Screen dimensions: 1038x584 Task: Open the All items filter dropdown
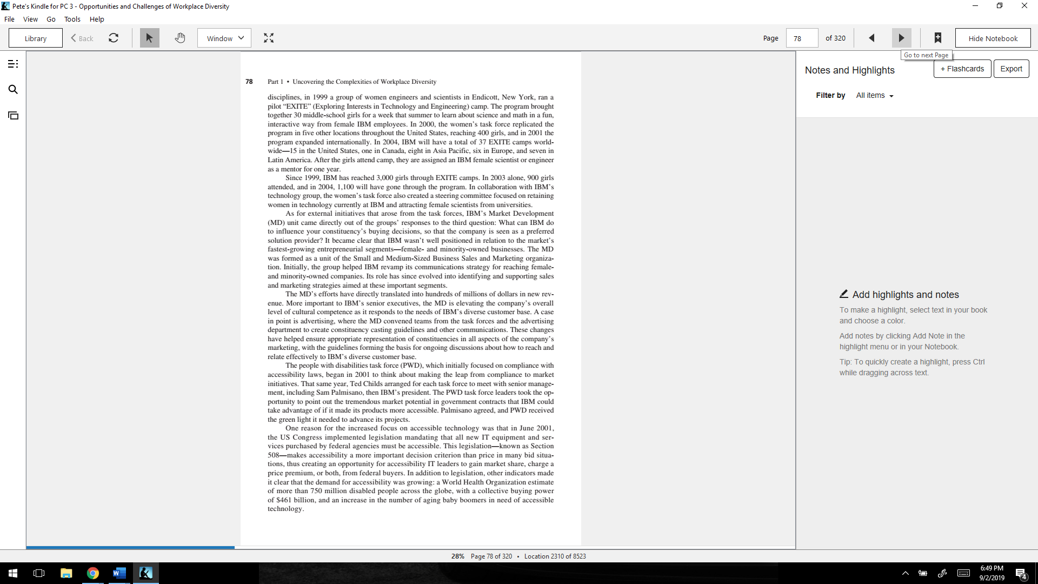pos(875,96)
